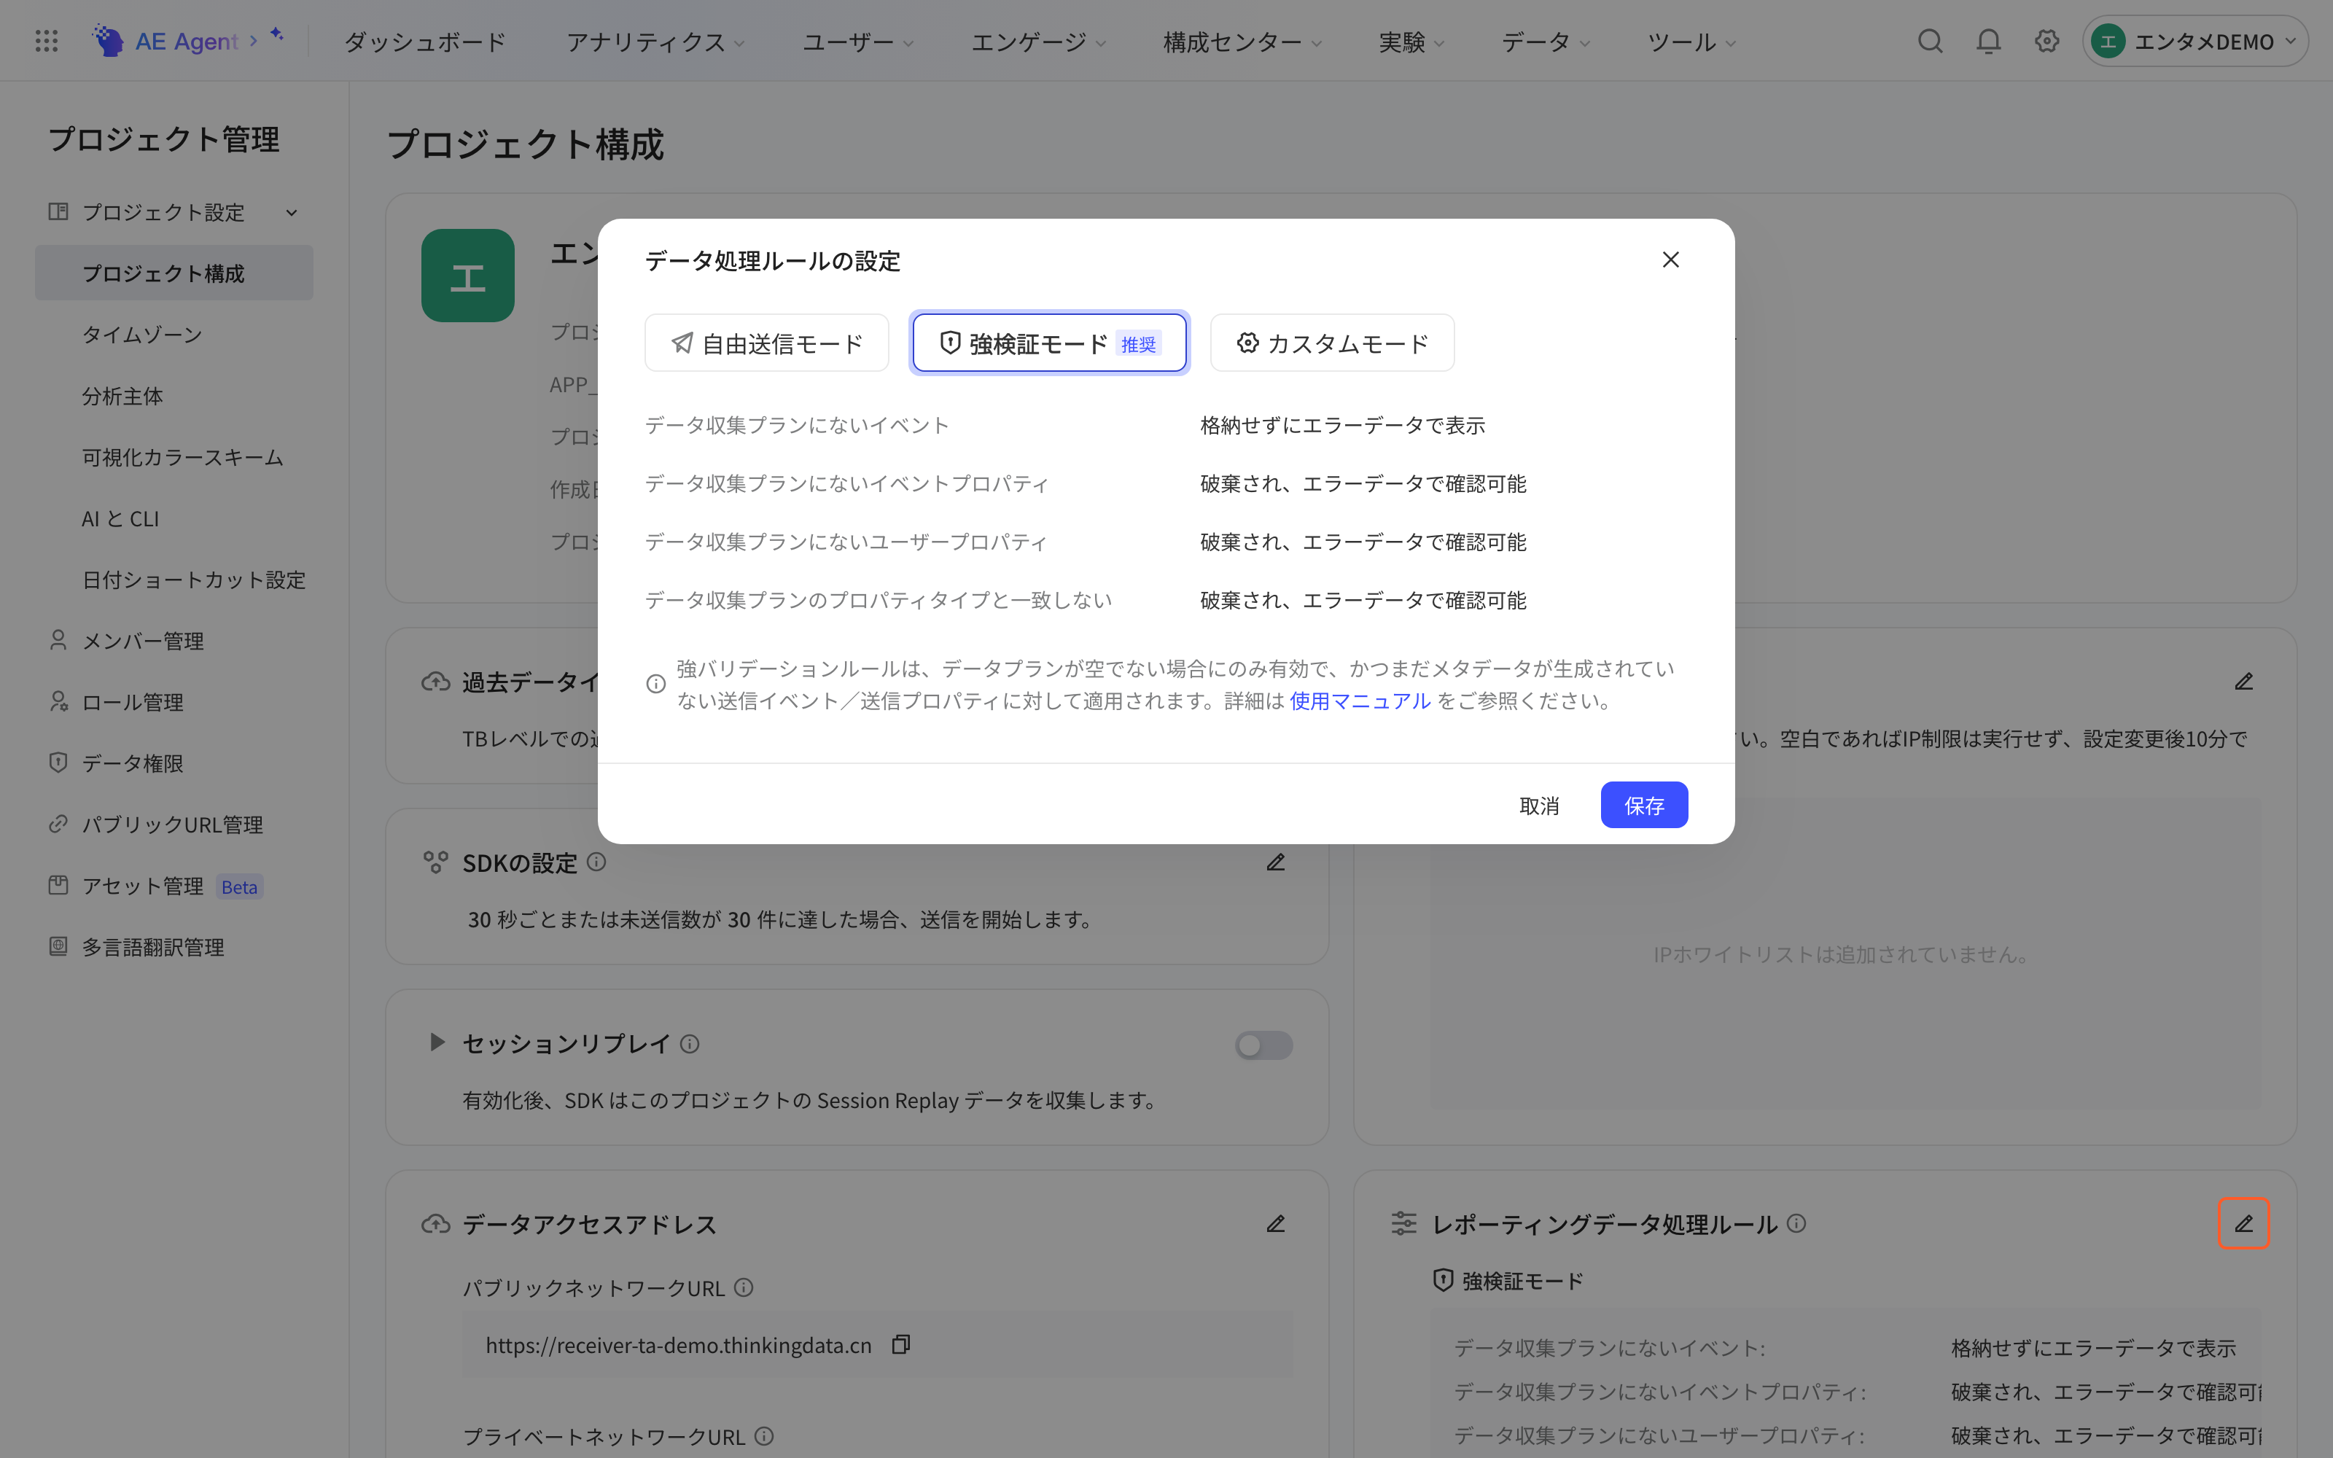Edit the IP whitelist section pencil

point(2243,682)
